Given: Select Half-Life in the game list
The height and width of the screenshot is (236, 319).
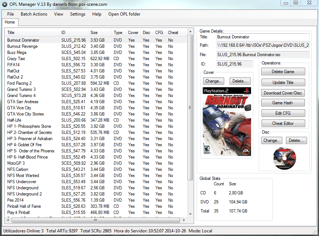Looking at the screenshot, I should (x=96, y=120).
